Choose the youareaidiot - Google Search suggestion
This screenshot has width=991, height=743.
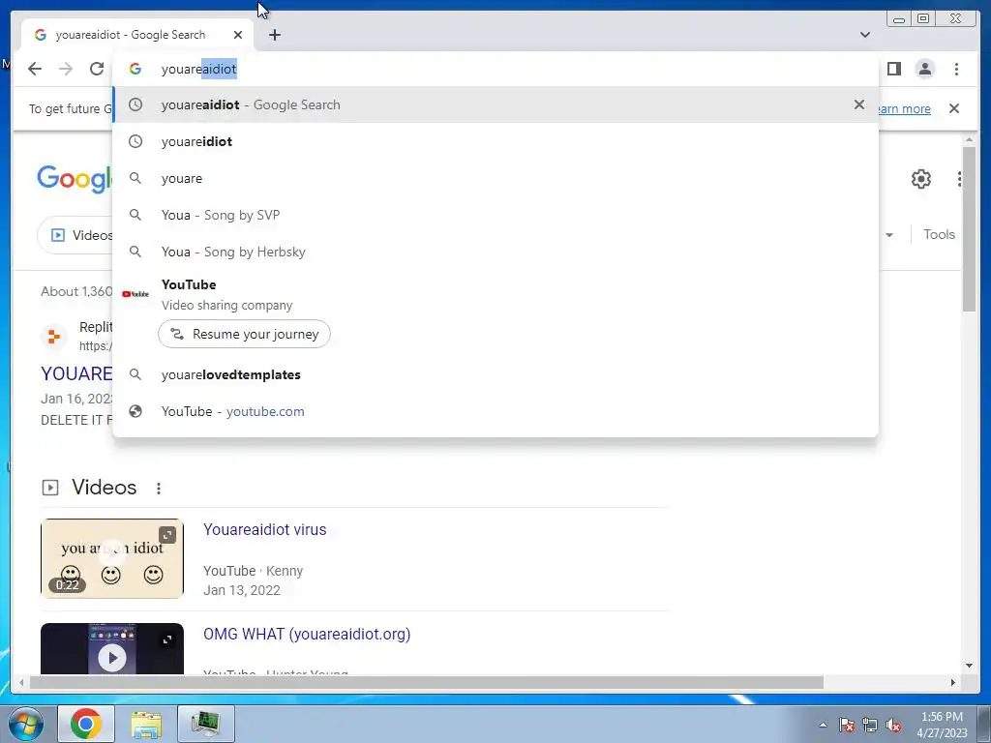[x=495, y=104]
